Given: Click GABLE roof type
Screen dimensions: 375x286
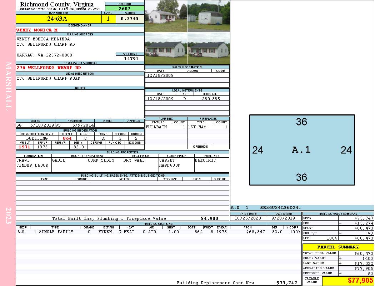Looking at the screenshot, I should click(x=59, y=160).
